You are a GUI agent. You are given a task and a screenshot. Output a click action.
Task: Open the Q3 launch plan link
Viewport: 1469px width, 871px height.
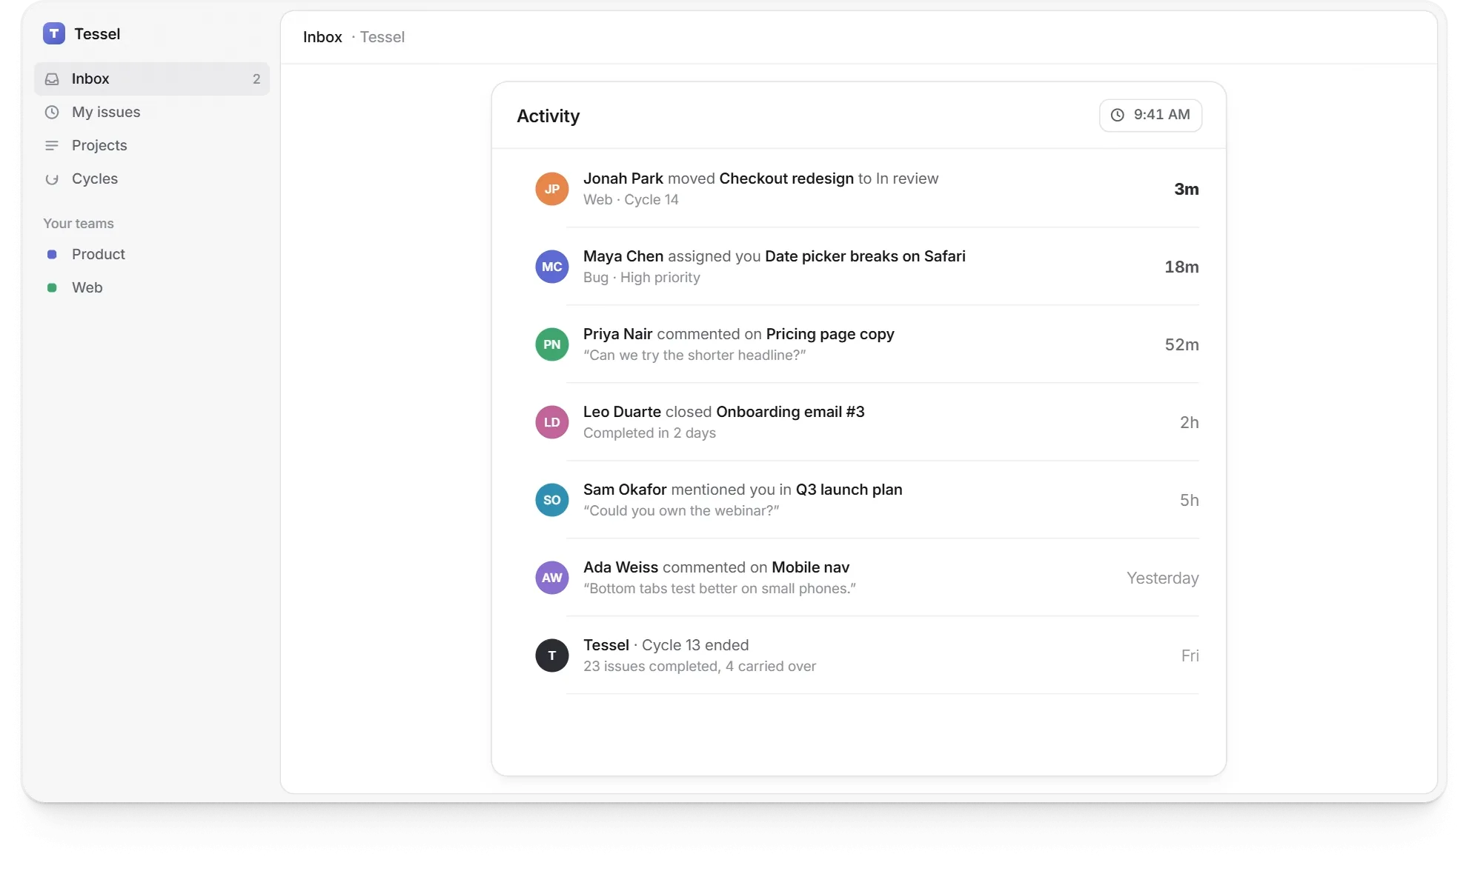(x=849, y=490)
